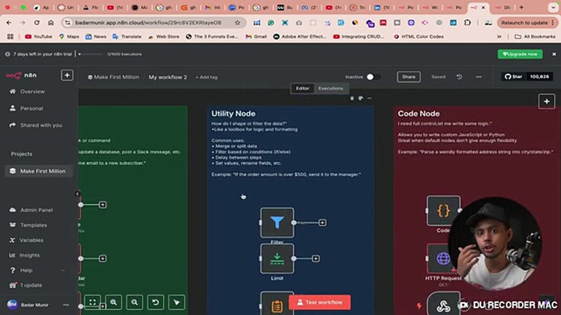The height and width of the screenshot is (315, 561).
Task: Click the Share button
Action: [408, 77]
